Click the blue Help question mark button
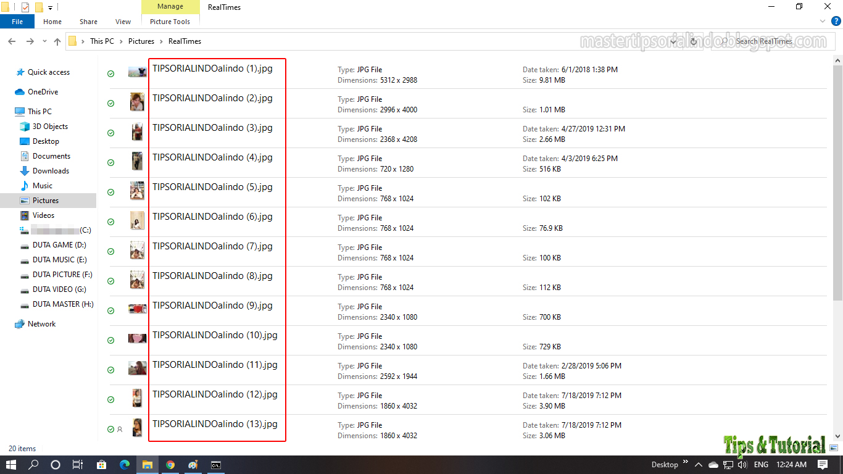The width and height of the screenshot is (843, 474). (836, 21)
